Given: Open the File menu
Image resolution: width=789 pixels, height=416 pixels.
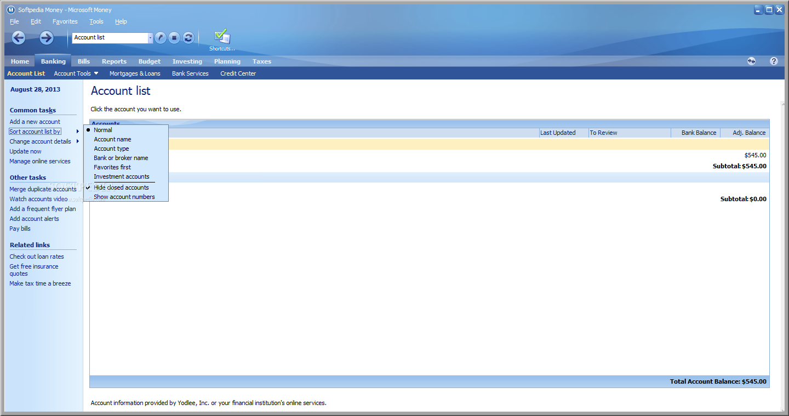Looking at the screenshot, I should [14, 21].
